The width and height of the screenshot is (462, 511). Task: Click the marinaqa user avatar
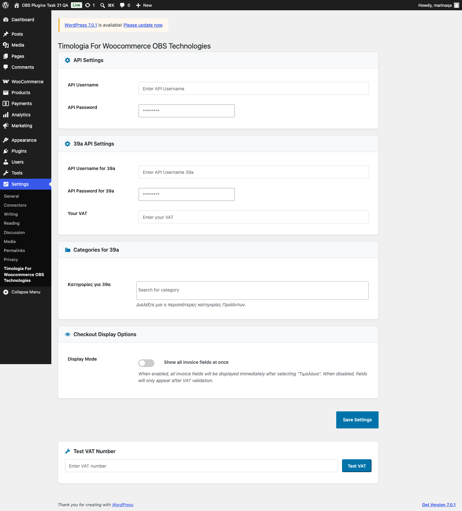[x=457, y=5]
